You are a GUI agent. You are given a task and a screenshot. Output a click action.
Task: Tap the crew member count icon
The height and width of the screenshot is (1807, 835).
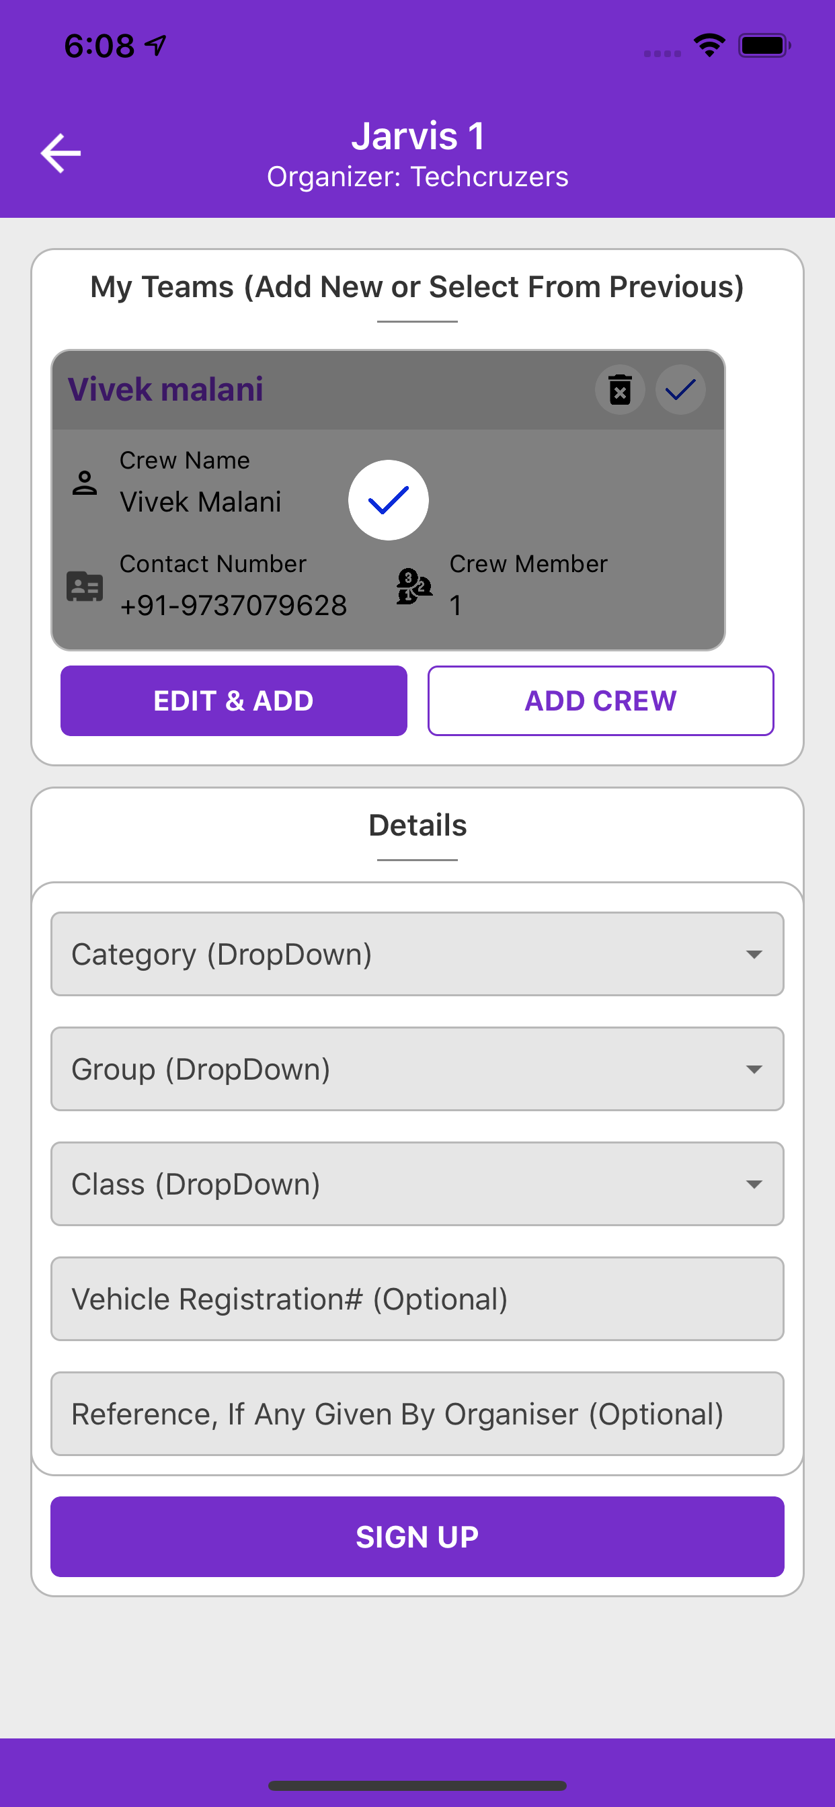[x=414, y=586]
